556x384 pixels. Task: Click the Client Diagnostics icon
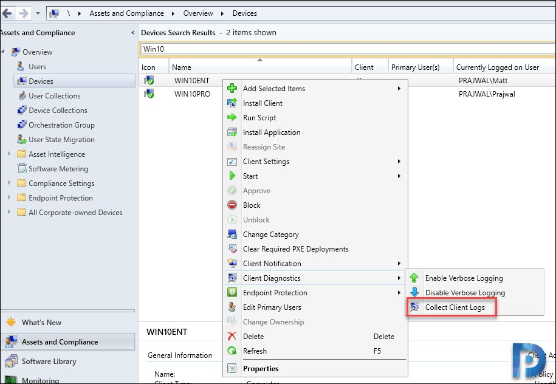[x=232, y=278]
